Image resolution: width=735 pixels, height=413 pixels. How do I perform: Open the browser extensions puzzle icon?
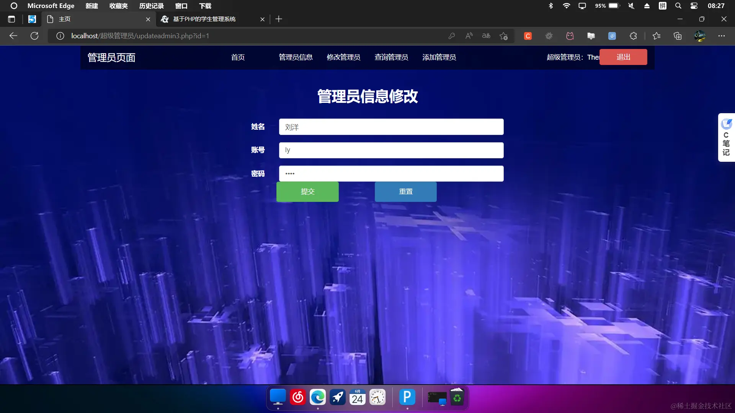[633, 36]
